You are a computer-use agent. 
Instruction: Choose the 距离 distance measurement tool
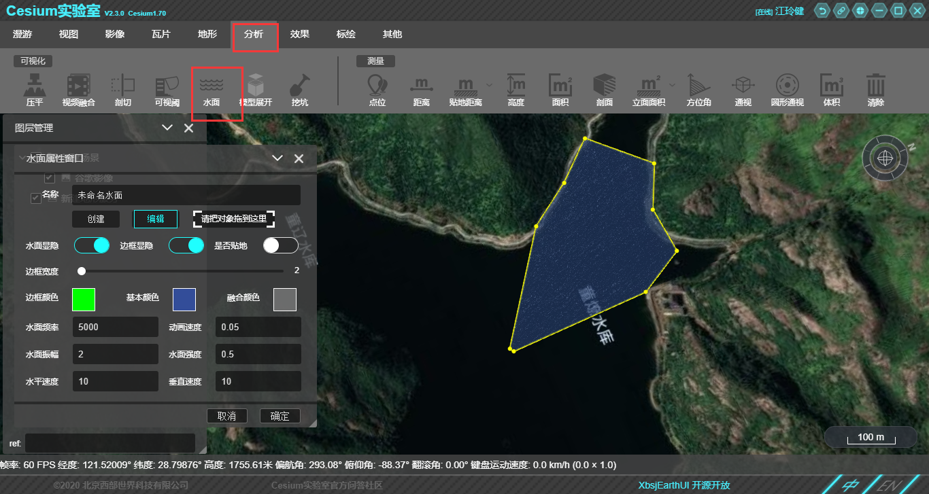[x=421, y=90]
